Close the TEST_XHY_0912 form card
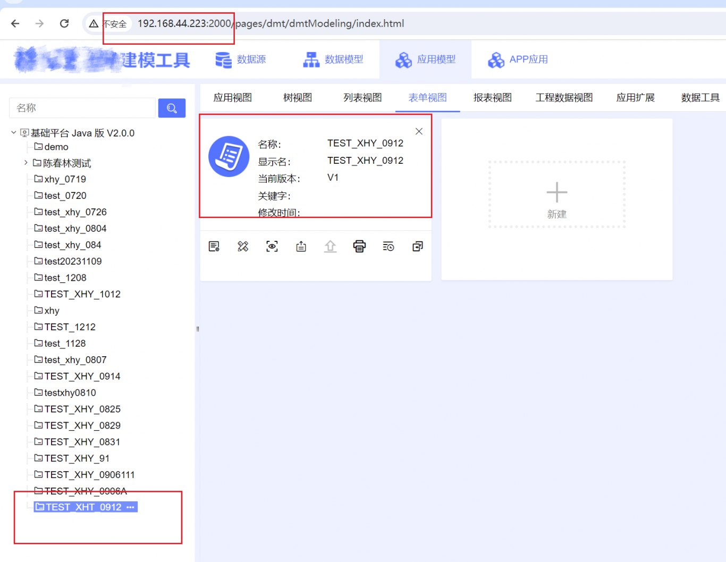726x562 pixels. pyautogui.click(x=419, y=131)
